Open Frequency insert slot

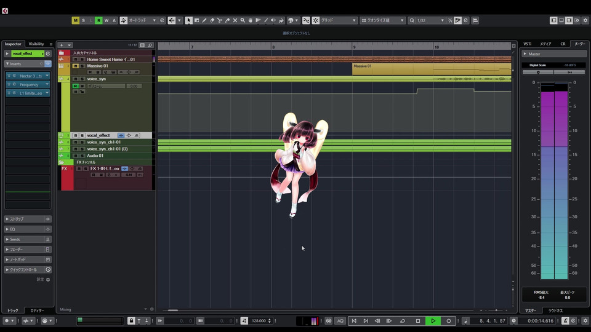(28, 84)
